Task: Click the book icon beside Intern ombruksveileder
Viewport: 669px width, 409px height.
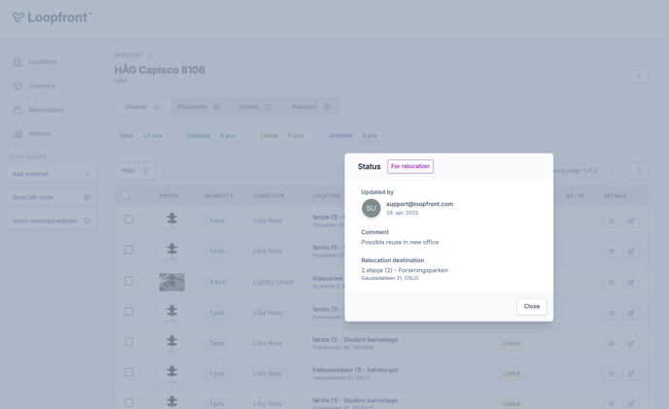Action: pyautogui.click(x=88, y=221)
